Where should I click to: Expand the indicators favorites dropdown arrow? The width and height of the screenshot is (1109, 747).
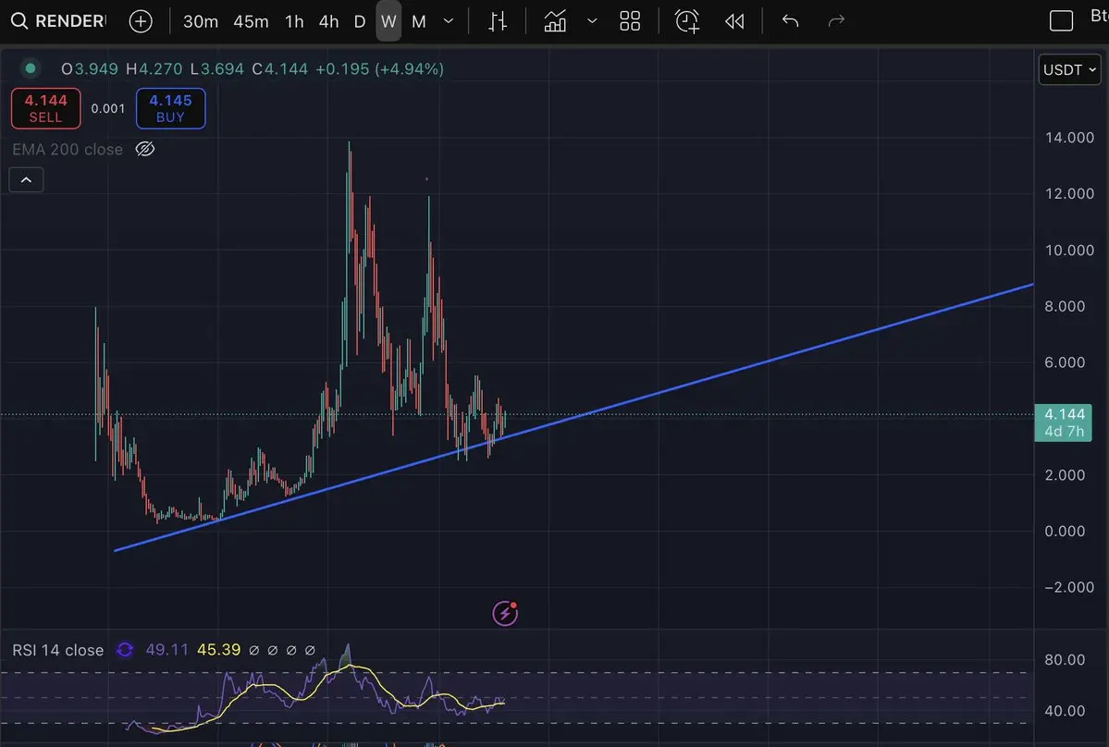(592, 21)
